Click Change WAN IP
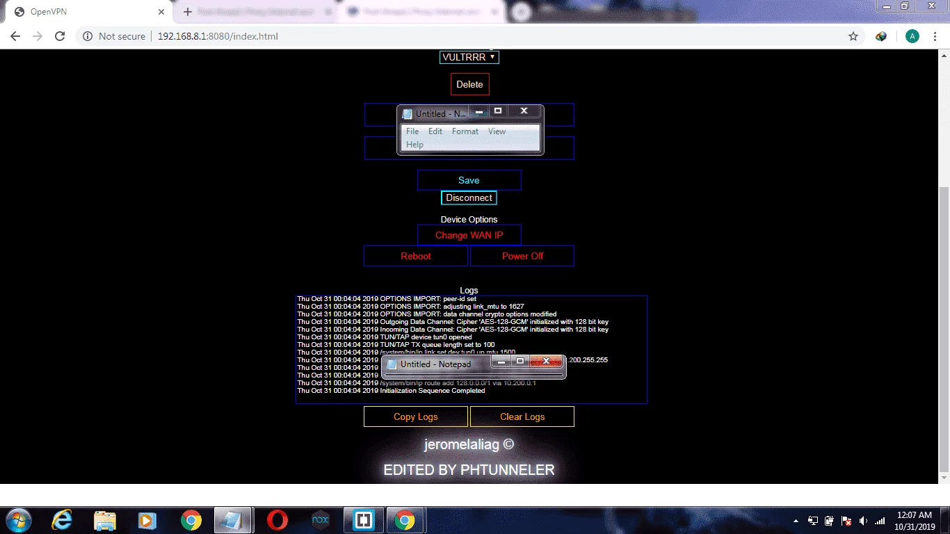This screenshot has width=950, height=534. click(469, 235)
